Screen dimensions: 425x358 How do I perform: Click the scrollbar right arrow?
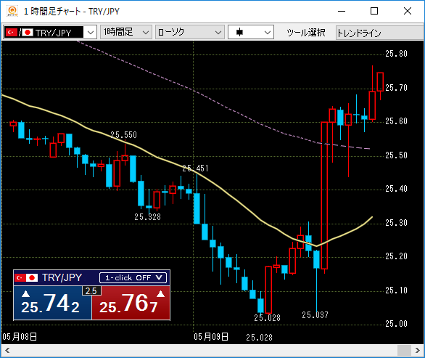click(418, 351)
